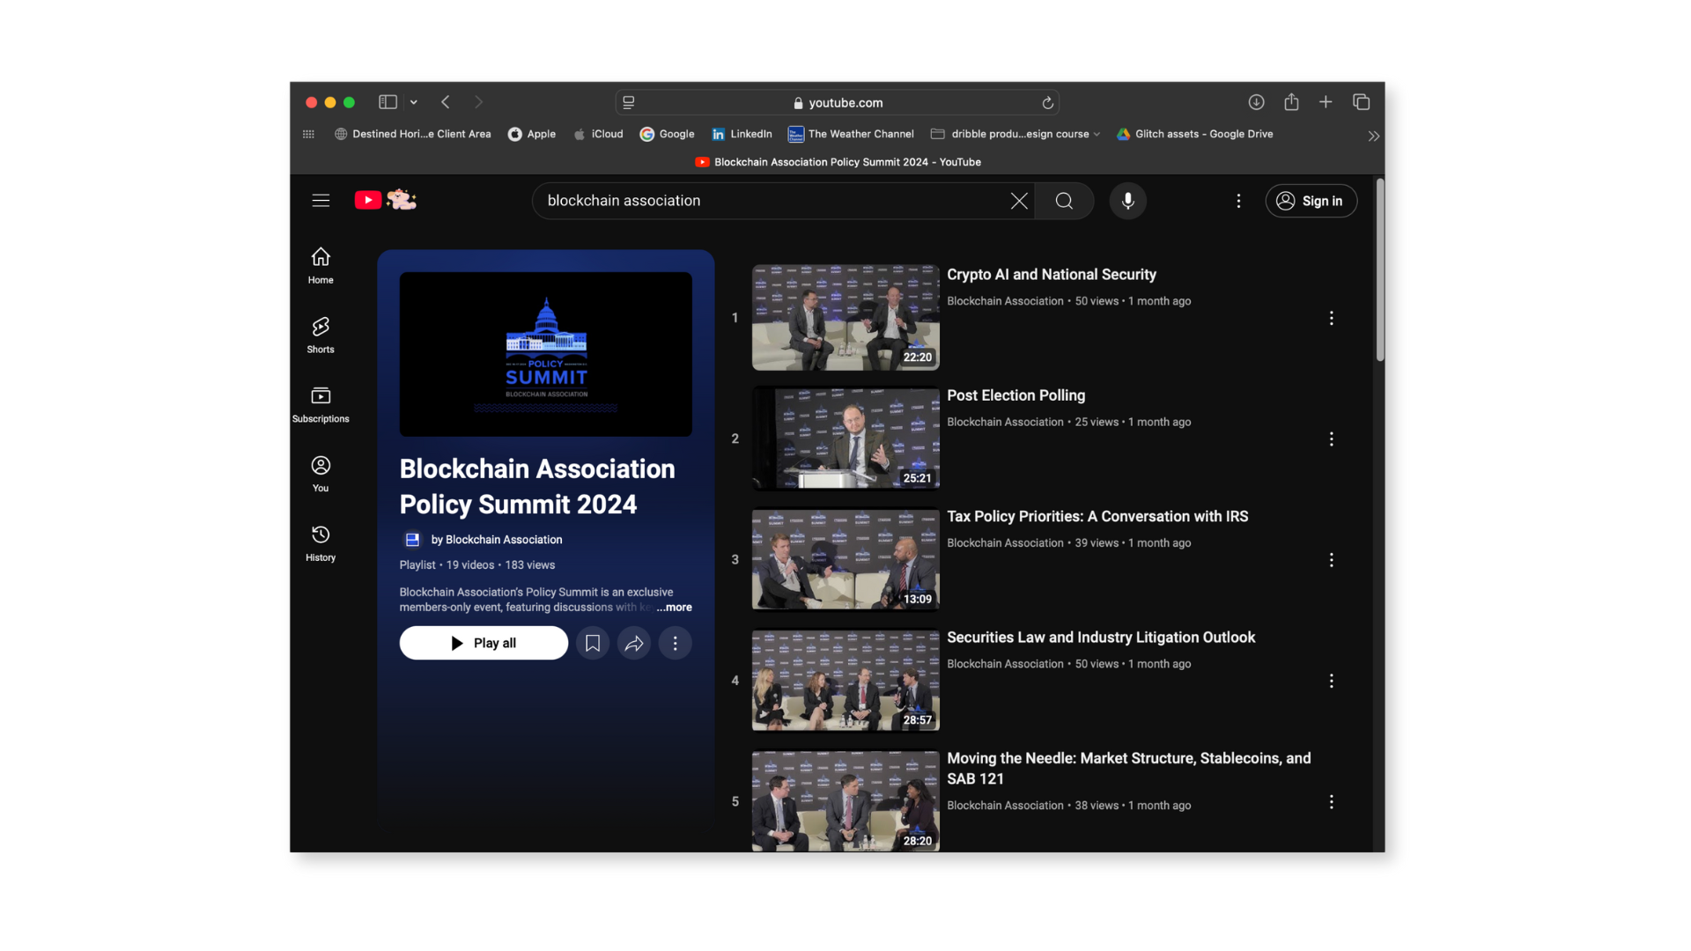
Task: Activate voice search microphone
Action: [1127, 201]
